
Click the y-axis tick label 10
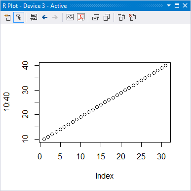(x=25, y=139)
